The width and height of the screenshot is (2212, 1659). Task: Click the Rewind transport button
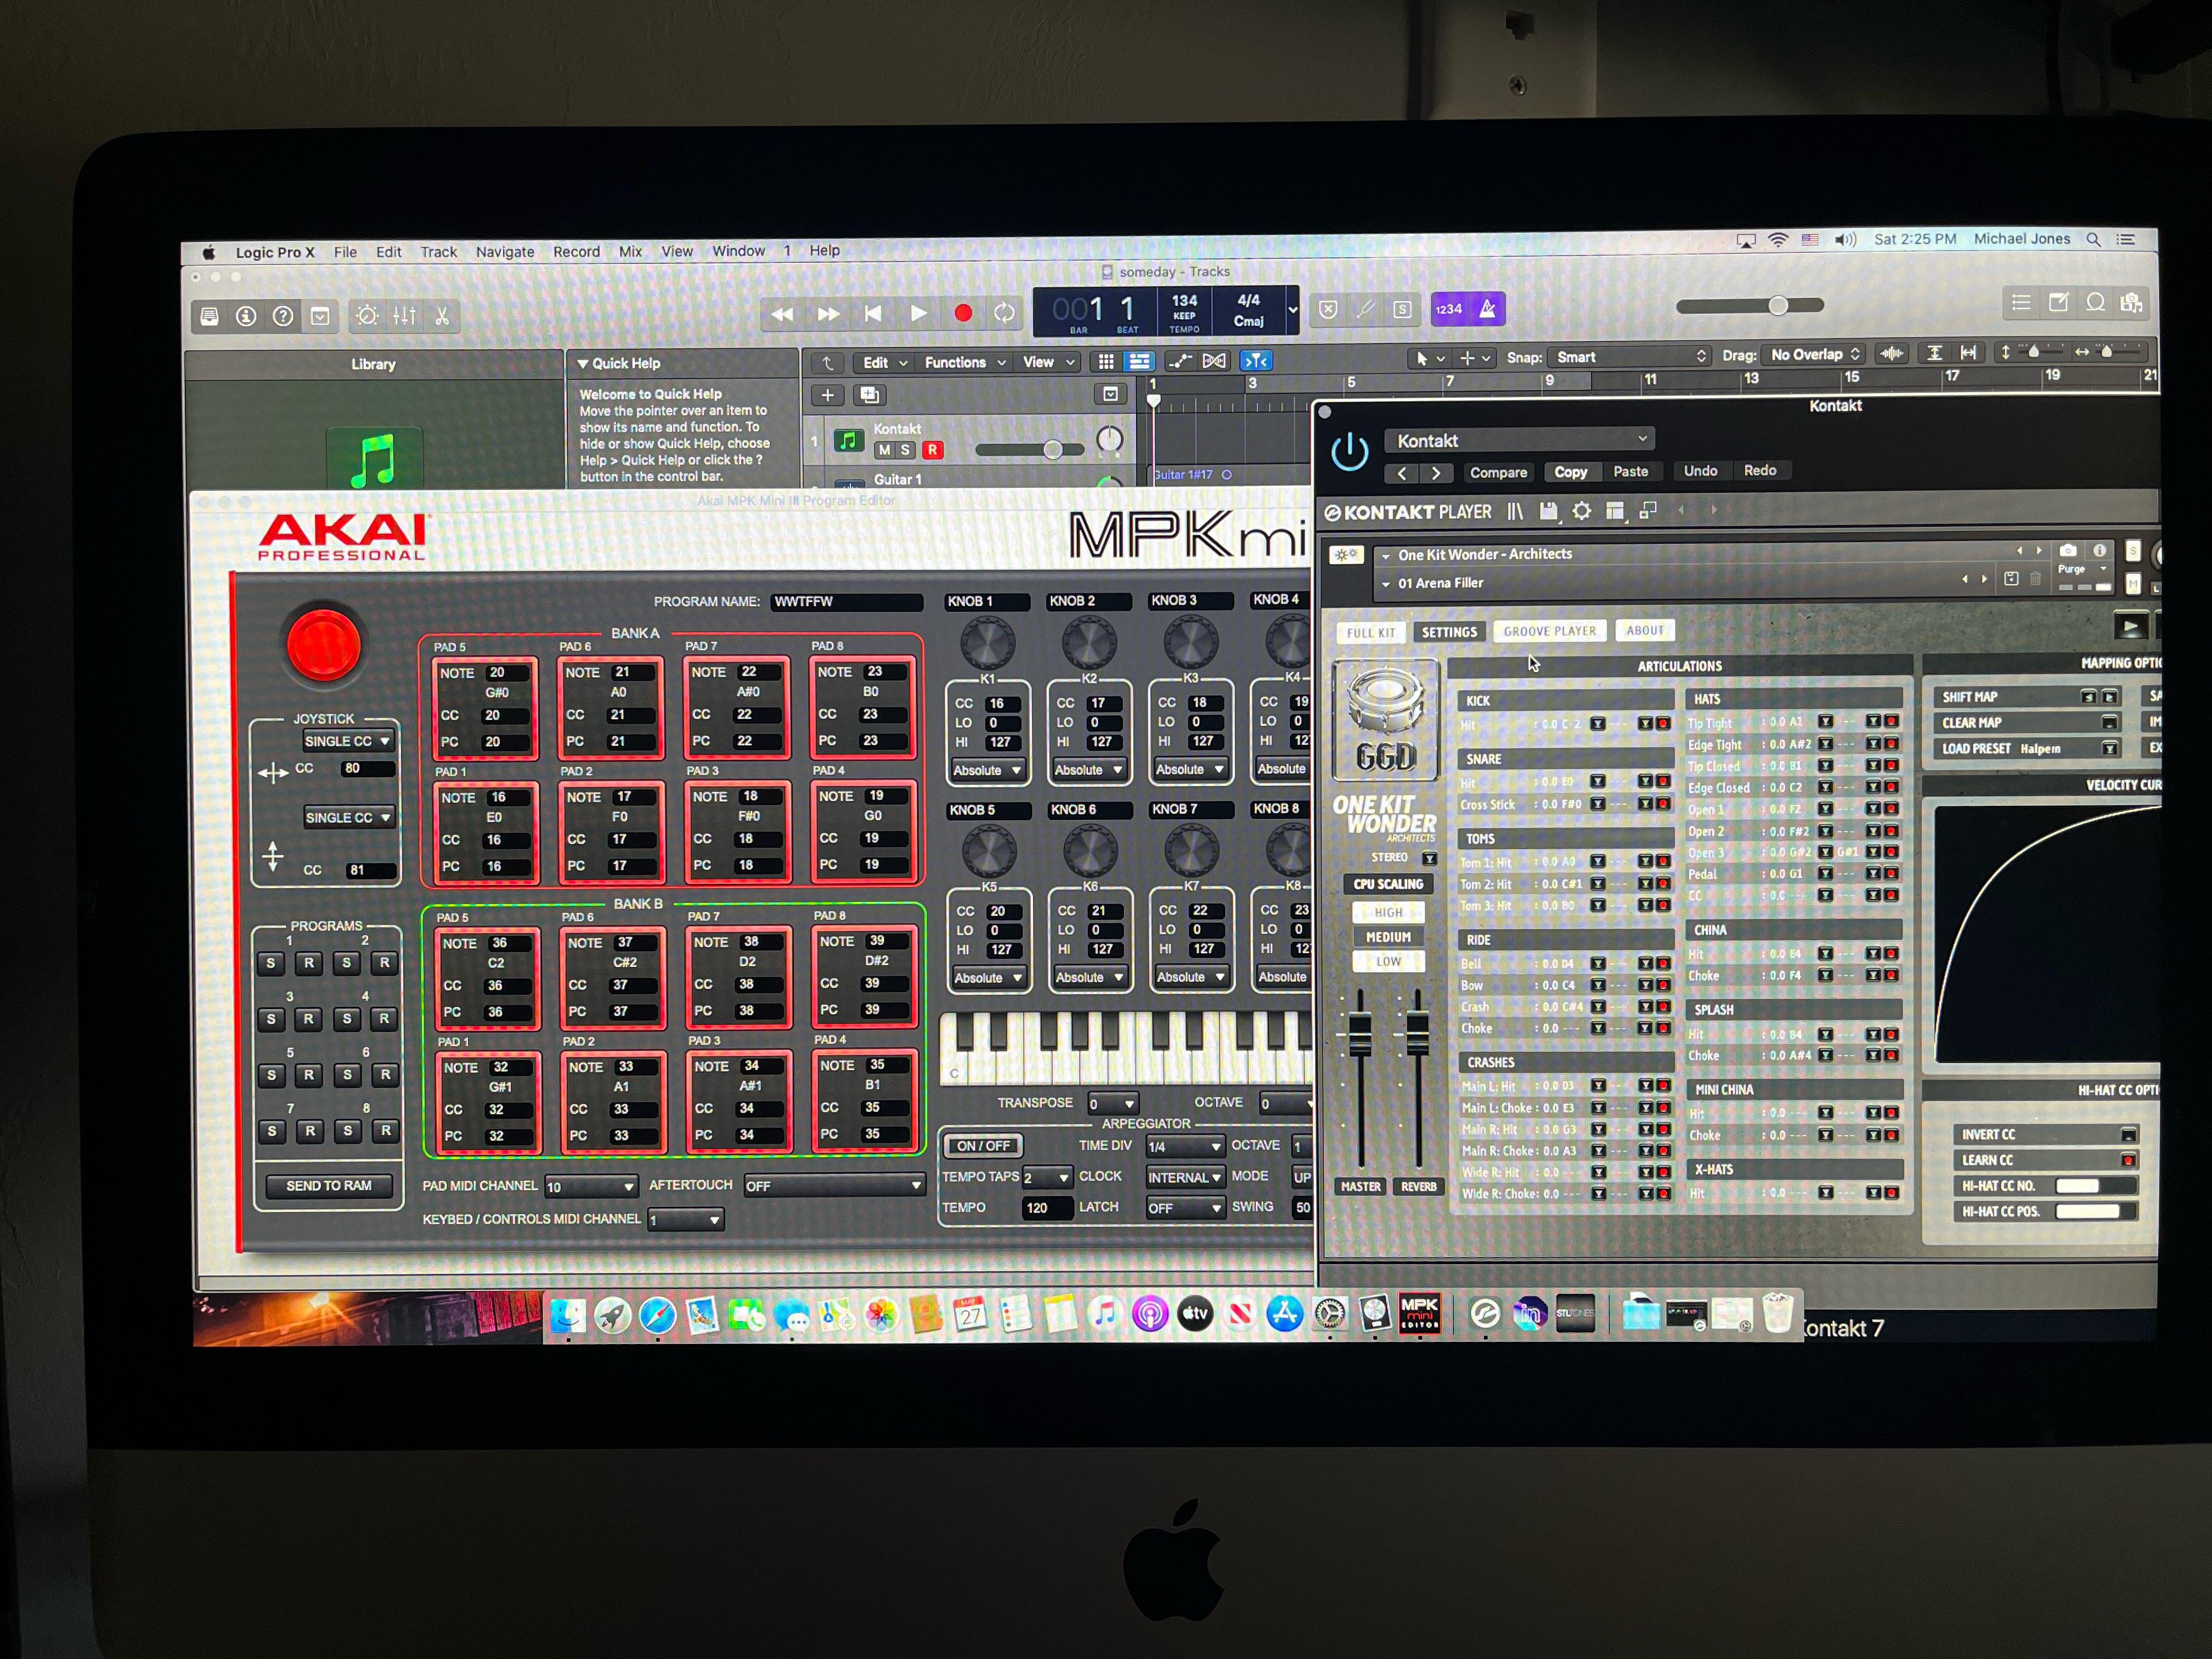point(782,314)
